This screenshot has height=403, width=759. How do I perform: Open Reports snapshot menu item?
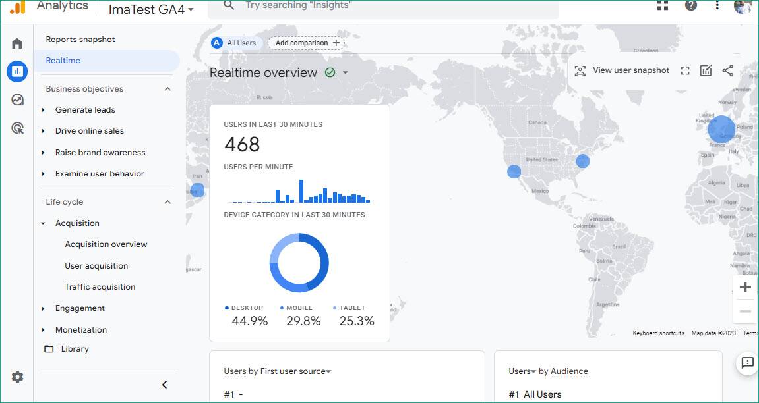coord(80,40)
